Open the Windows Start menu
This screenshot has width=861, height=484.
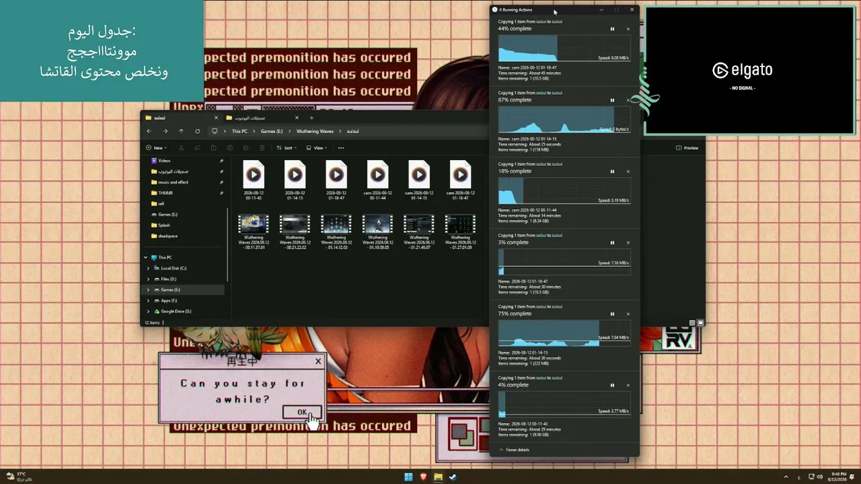(408, 477)
